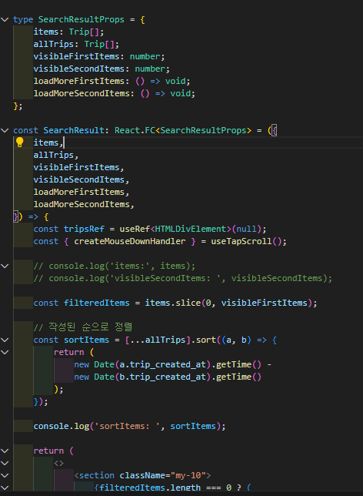363x496 pixels.
Task: Click 'allTrips: Trip[];' property line
Action: click(x=76, y=45)
